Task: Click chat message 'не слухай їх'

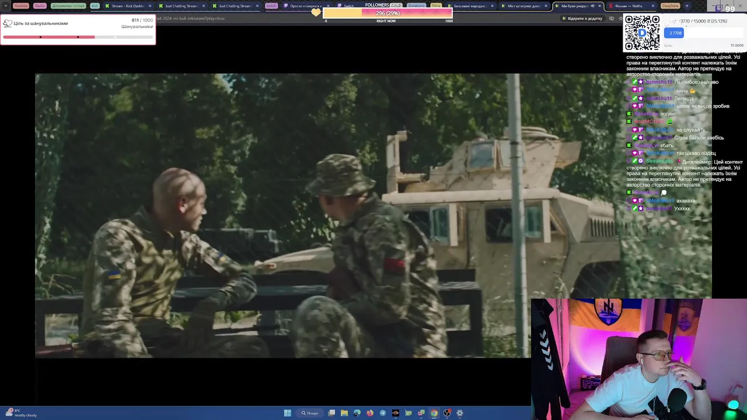Action: pos(691,129)
